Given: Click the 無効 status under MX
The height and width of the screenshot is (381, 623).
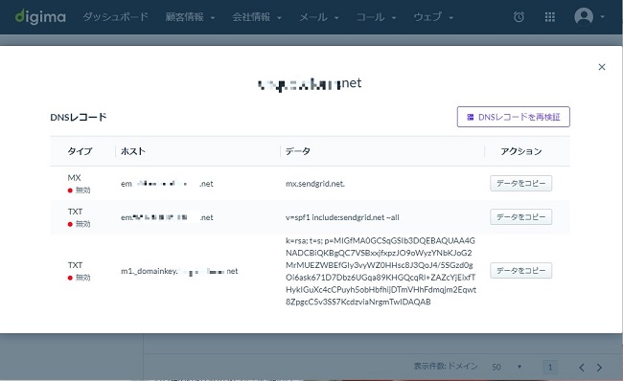Looking at the screenshot, I should pos(79,190).
